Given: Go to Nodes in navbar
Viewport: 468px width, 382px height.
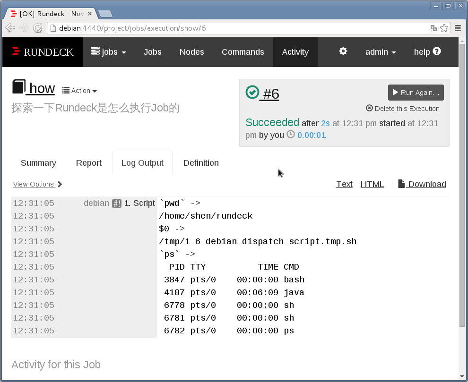Looking at the screenshot, I should tap(191, 52).
